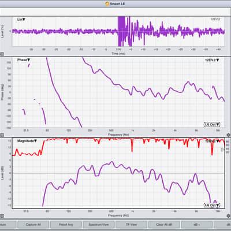Click the dB + button
Viewport: 231px width, 231px height.
[197, 225]
